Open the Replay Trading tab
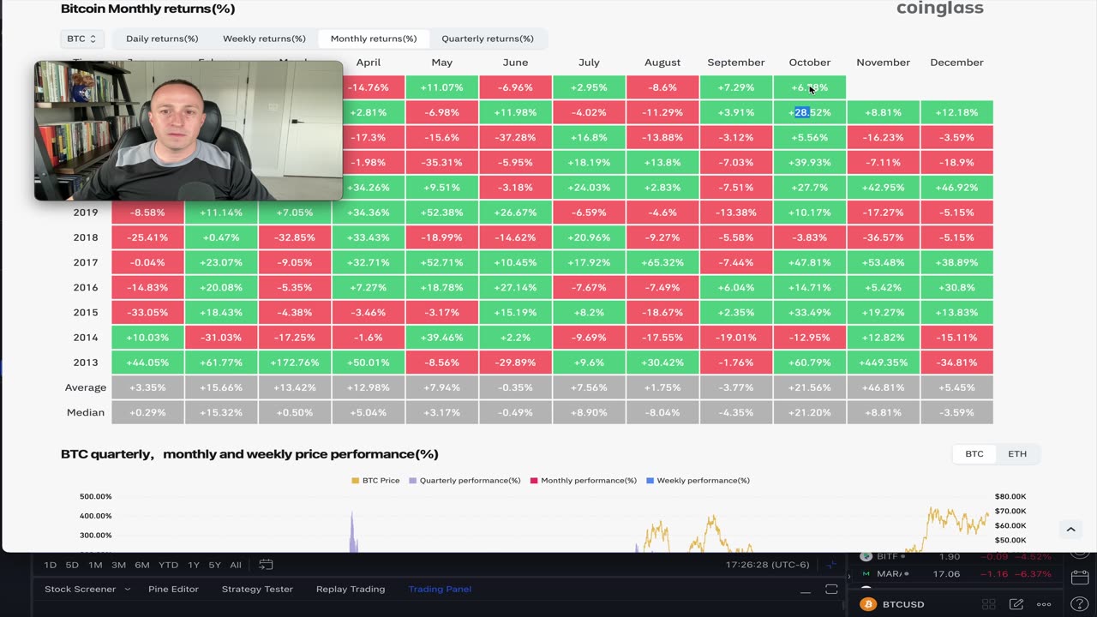 (351, 590)
